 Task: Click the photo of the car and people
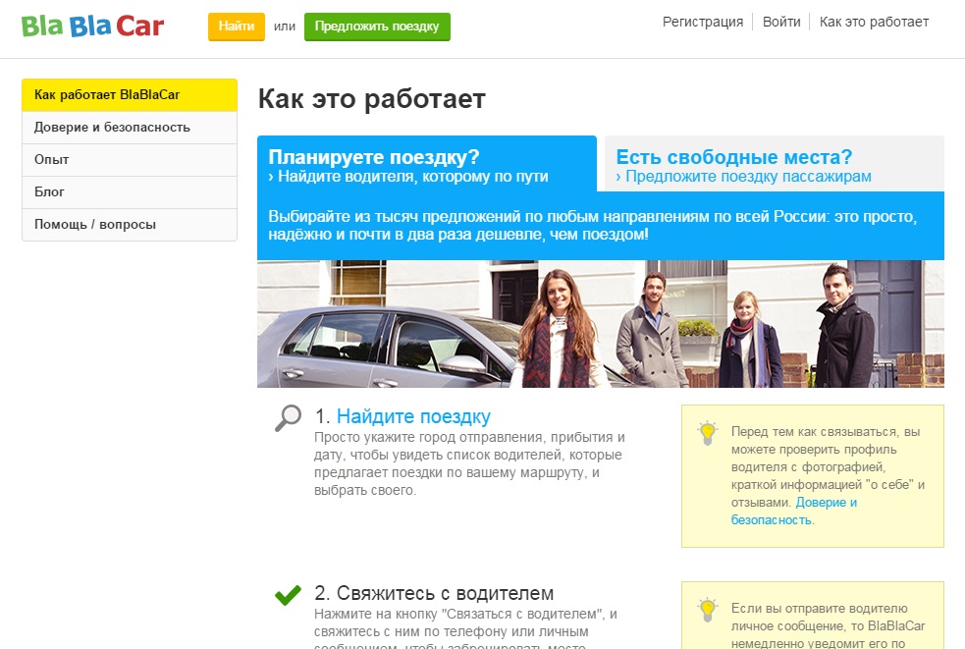click(601, 324)
